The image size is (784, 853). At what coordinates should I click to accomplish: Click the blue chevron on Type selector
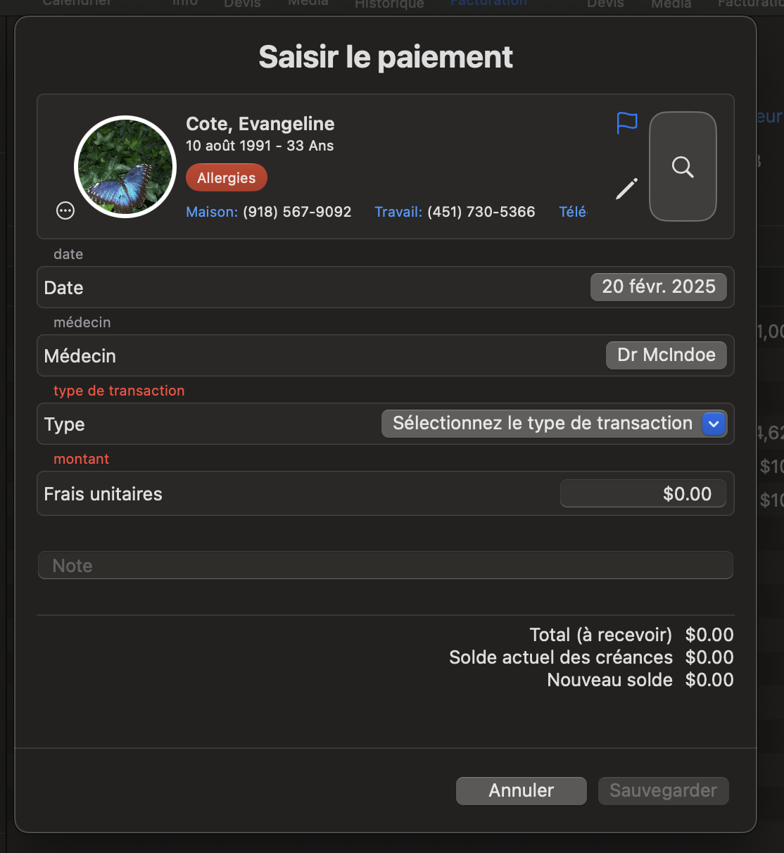tap(714, 424)
